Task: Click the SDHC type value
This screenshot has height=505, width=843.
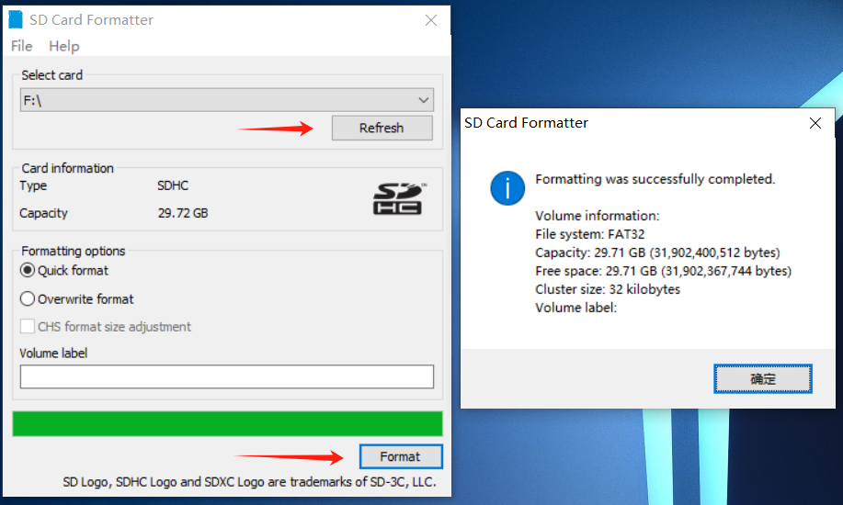Action: click(x=173, y=185)
